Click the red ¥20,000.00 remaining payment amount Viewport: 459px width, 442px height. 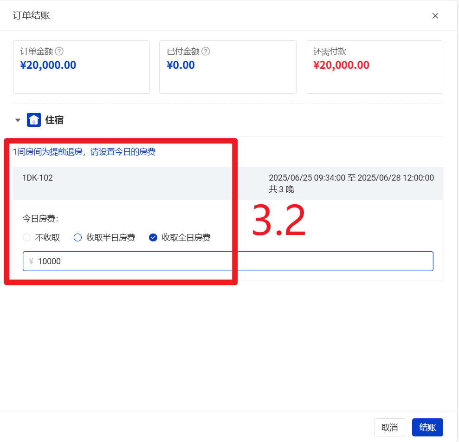[341, 65]
